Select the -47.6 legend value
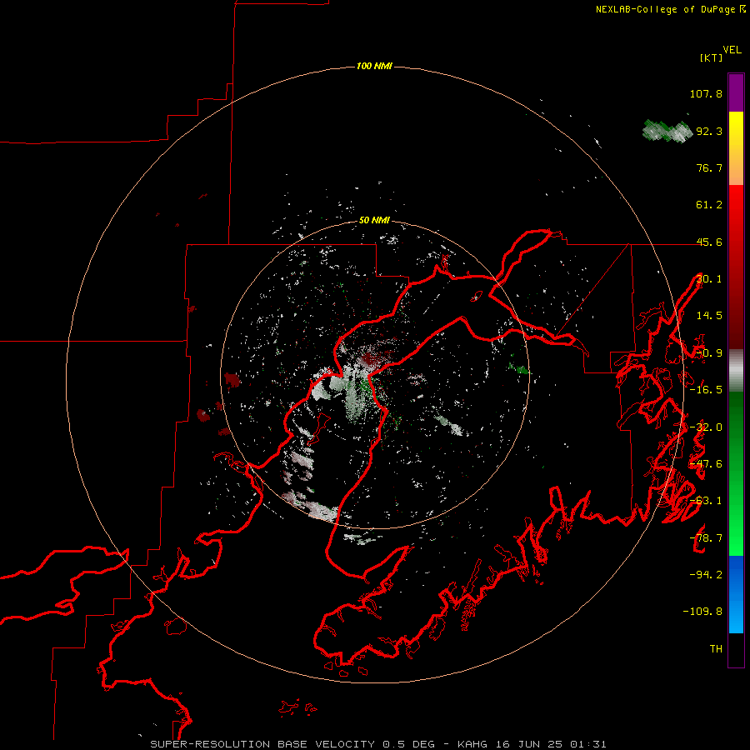This screenshot has width=750, height=750. click(x=706, y=464)
